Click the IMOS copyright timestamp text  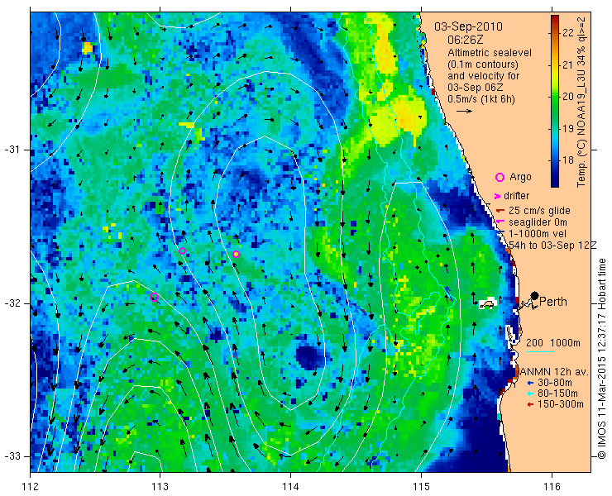click(601, 359)
